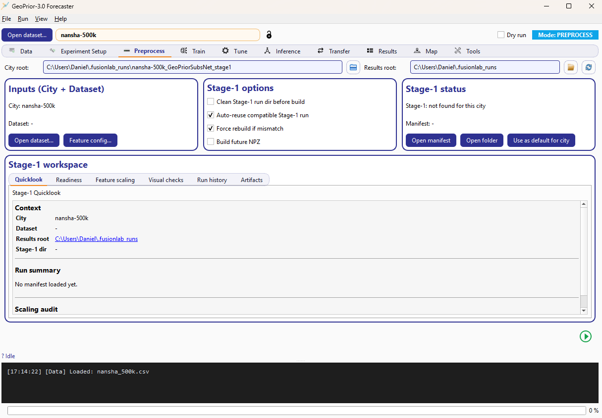Image resolution: width=602 pixels, height=418 pixels.
Task: Enable the Build future NPZ option
Action: 211,142
